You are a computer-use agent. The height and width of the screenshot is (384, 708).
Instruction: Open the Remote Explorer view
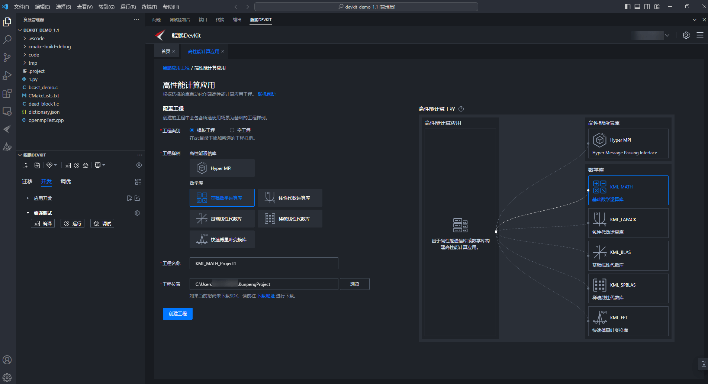[x=7, y=111]
